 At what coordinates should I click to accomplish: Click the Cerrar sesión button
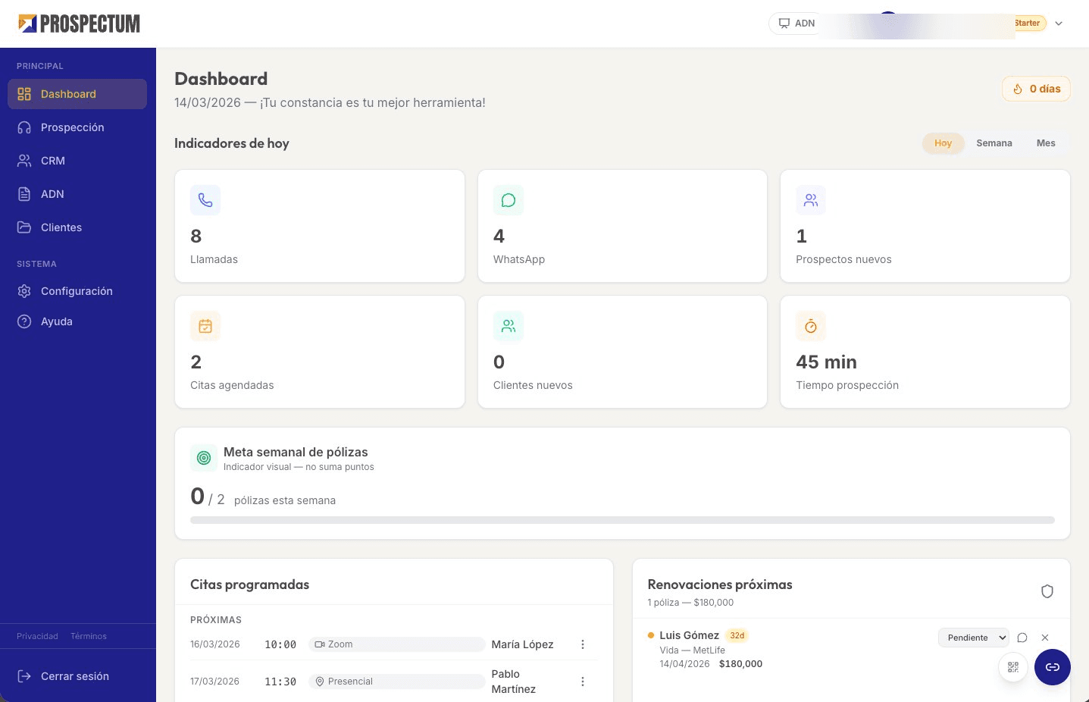(x=75, y=675)
